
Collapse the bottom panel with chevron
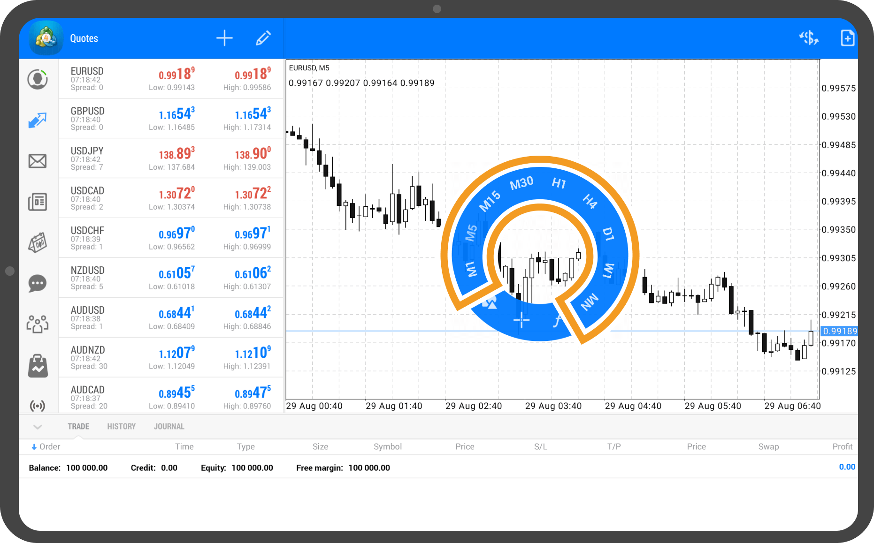(x=38, y=427)
